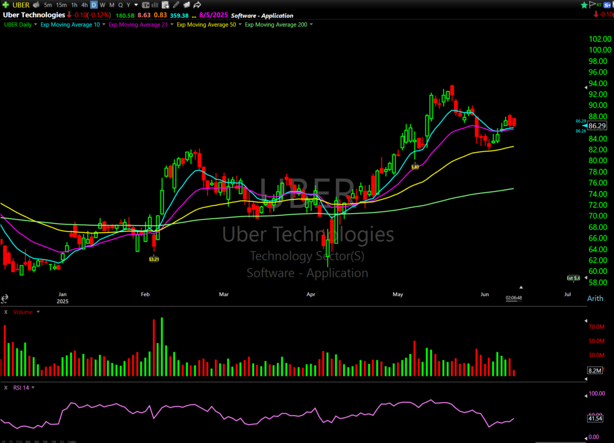Click the $.83 earnings marker on chart
Image resolution: width=614 pixels, height=443 pixels.
tap(415, 167)
